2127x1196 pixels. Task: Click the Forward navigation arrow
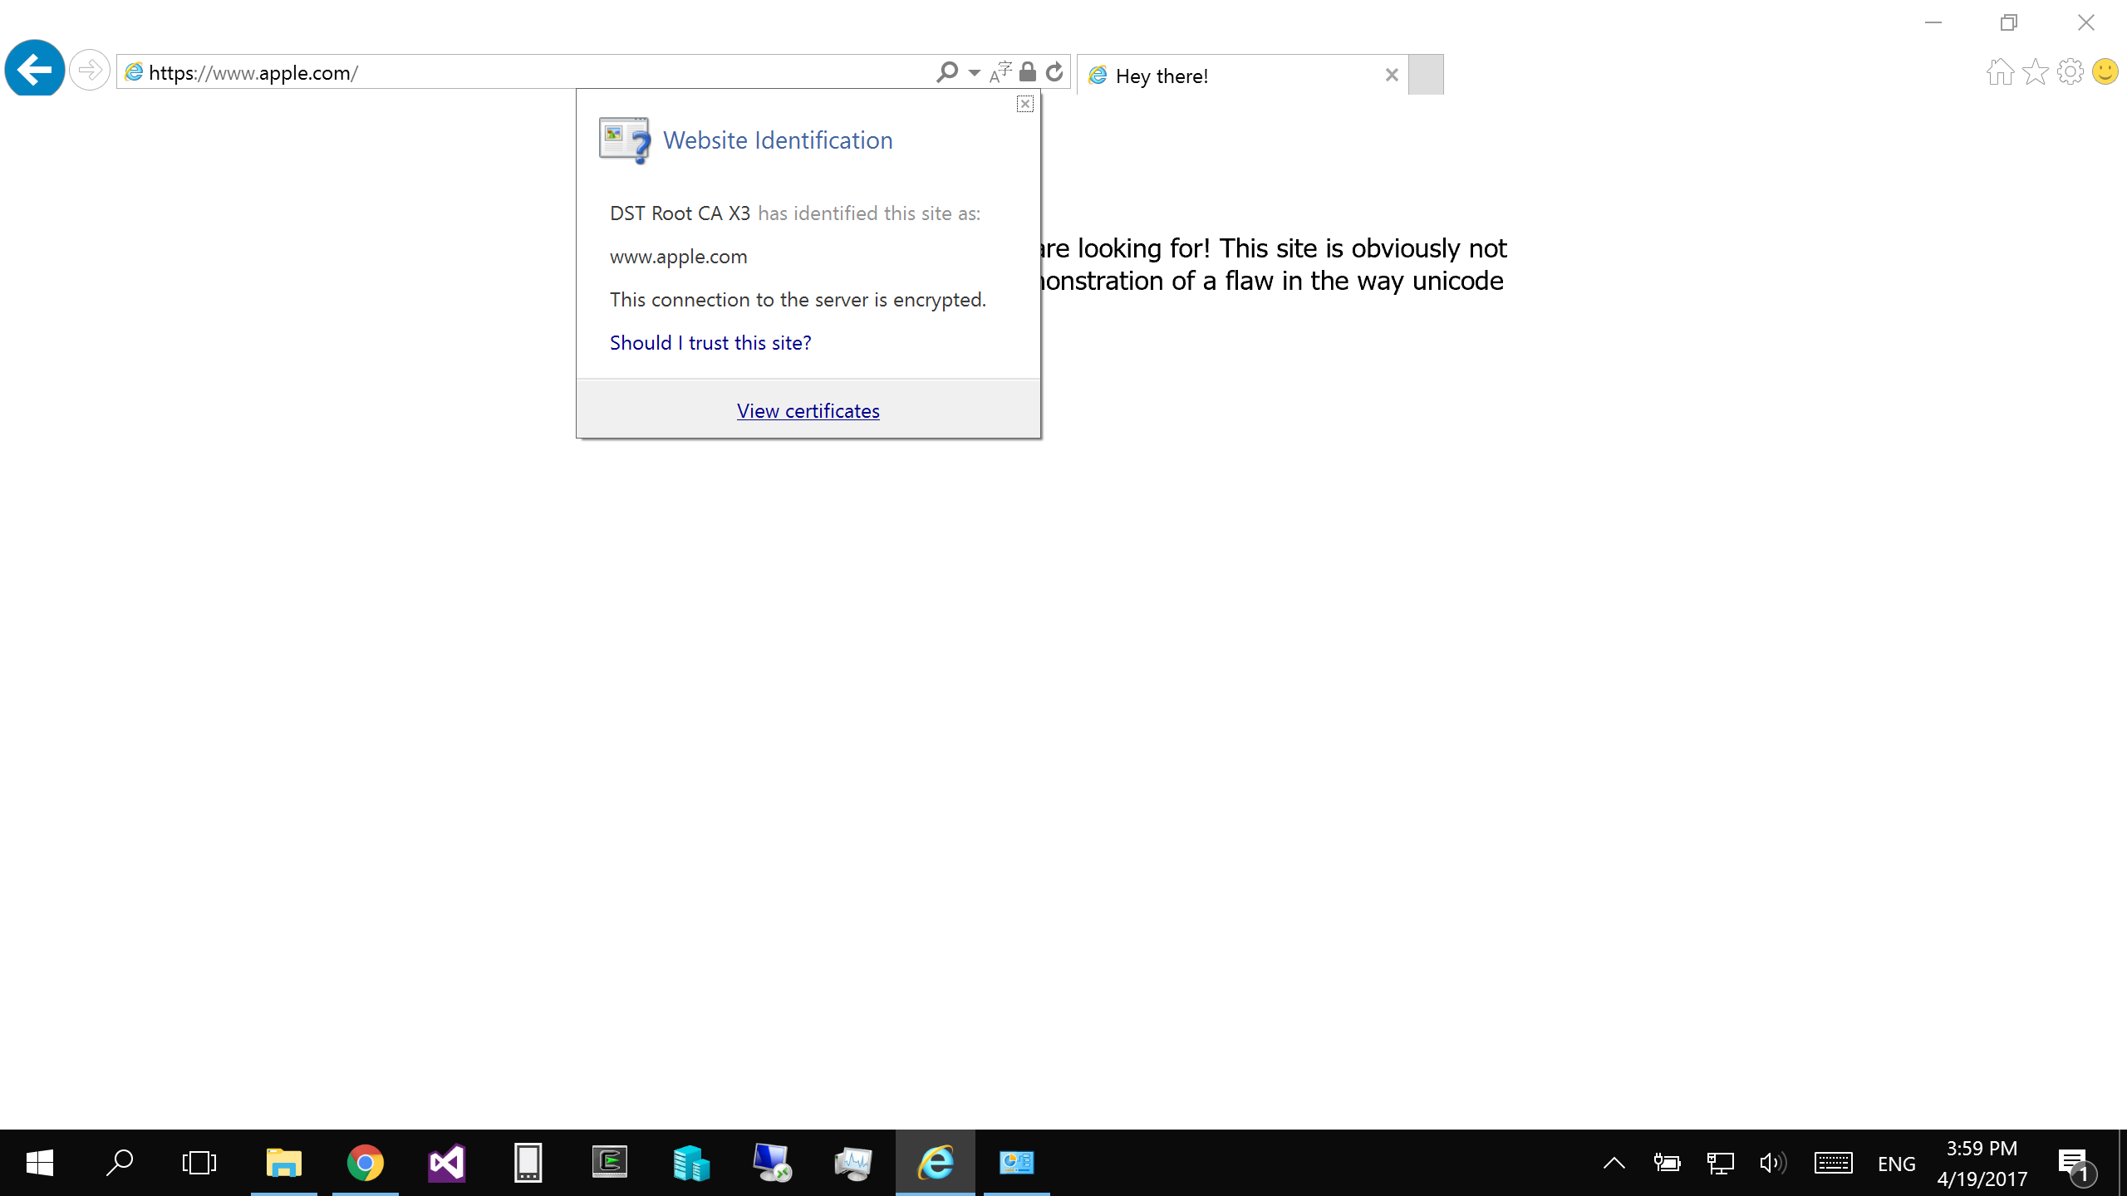(89, 70)
